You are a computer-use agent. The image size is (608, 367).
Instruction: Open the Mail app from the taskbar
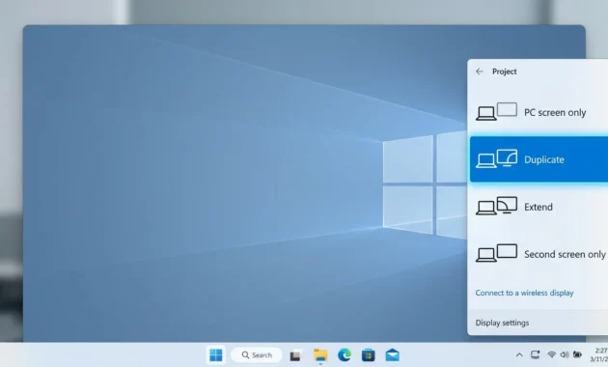point(392,355)
